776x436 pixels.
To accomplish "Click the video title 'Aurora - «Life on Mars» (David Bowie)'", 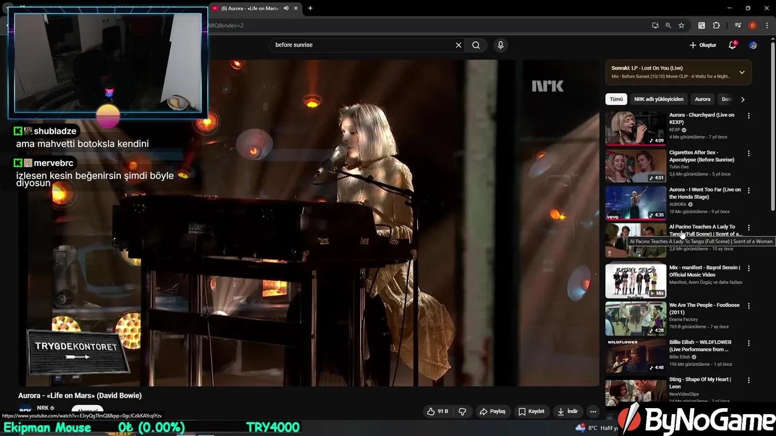I will (x=80, y=395).
